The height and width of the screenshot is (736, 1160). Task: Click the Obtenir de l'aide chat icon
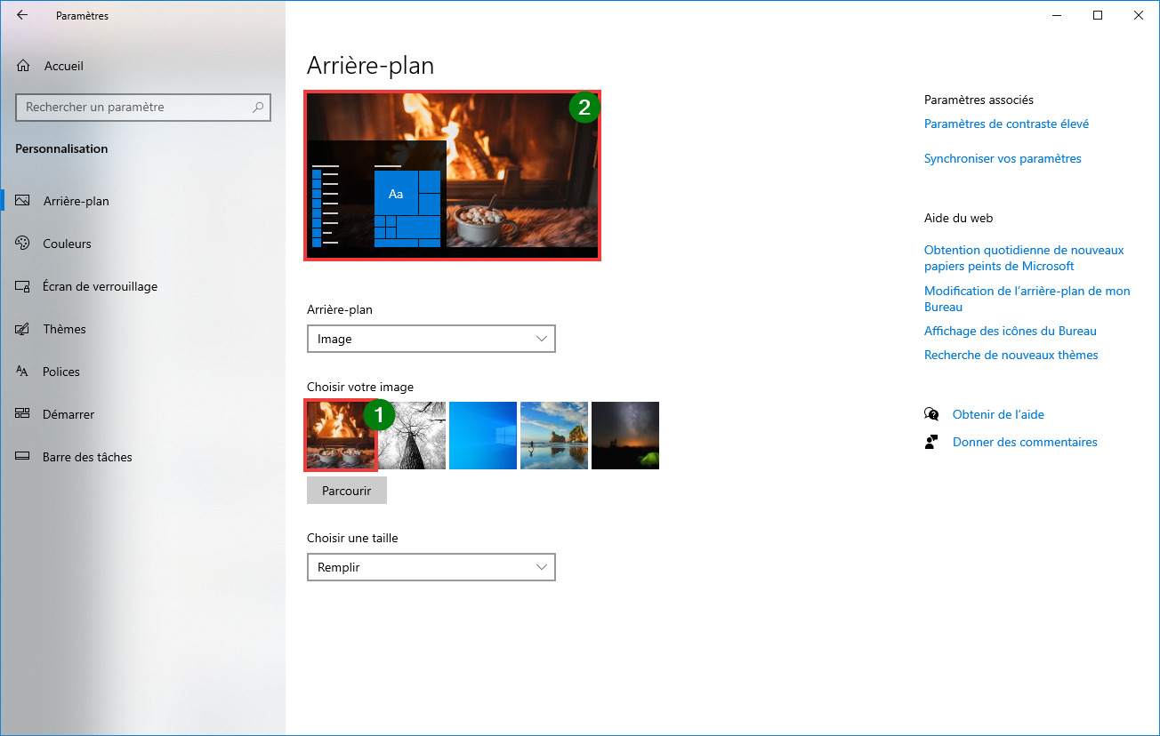click(x=931, y=414)
